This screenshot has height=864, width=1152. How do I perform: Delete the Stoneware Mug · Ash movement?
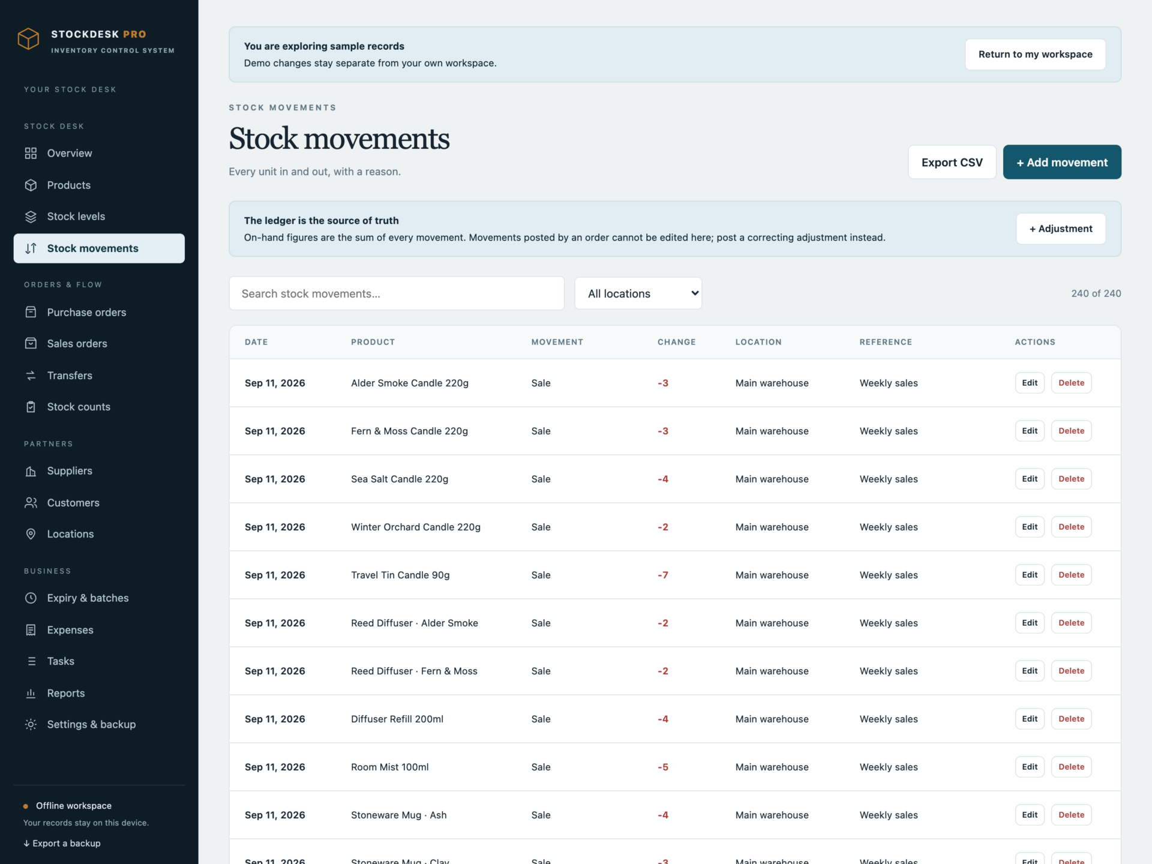pos(1071,815)
